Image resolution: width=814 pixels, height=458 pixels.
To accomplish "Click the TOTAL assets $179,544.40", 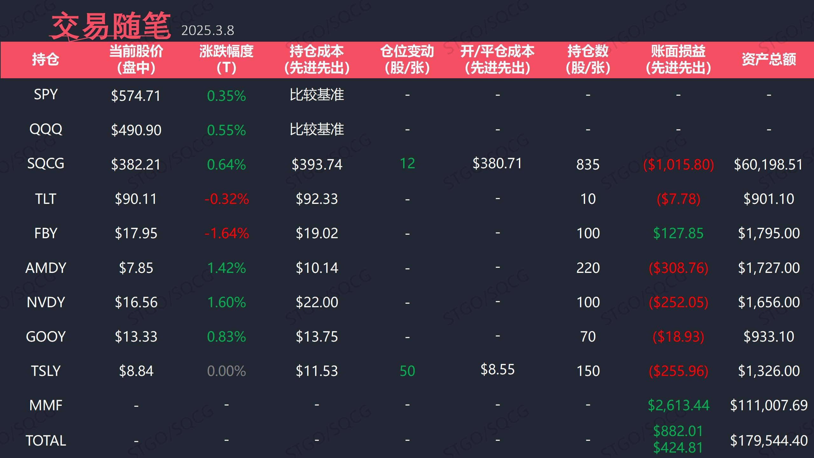I will (x=769, y=441).
